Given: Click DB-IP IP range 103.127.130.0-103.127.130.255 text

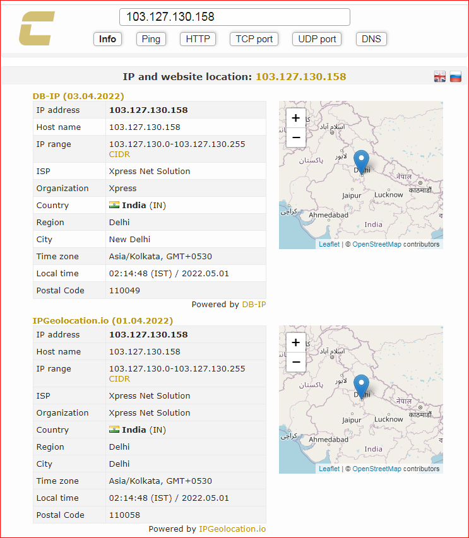Looking at the screenshot, I should [x=177, y=144].
